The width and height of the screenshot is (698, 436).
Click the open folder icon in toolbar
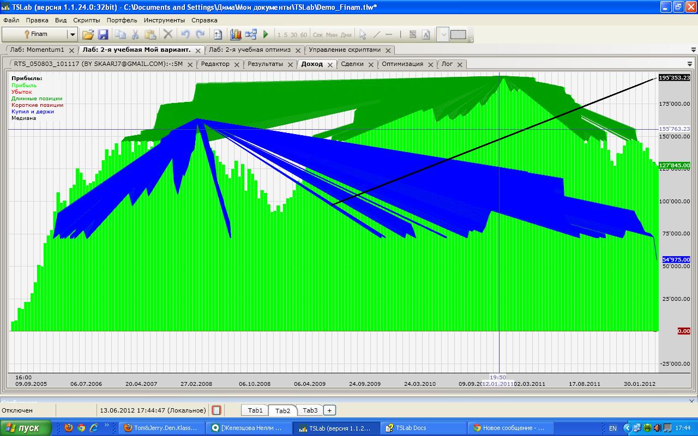tap(88, 34)
